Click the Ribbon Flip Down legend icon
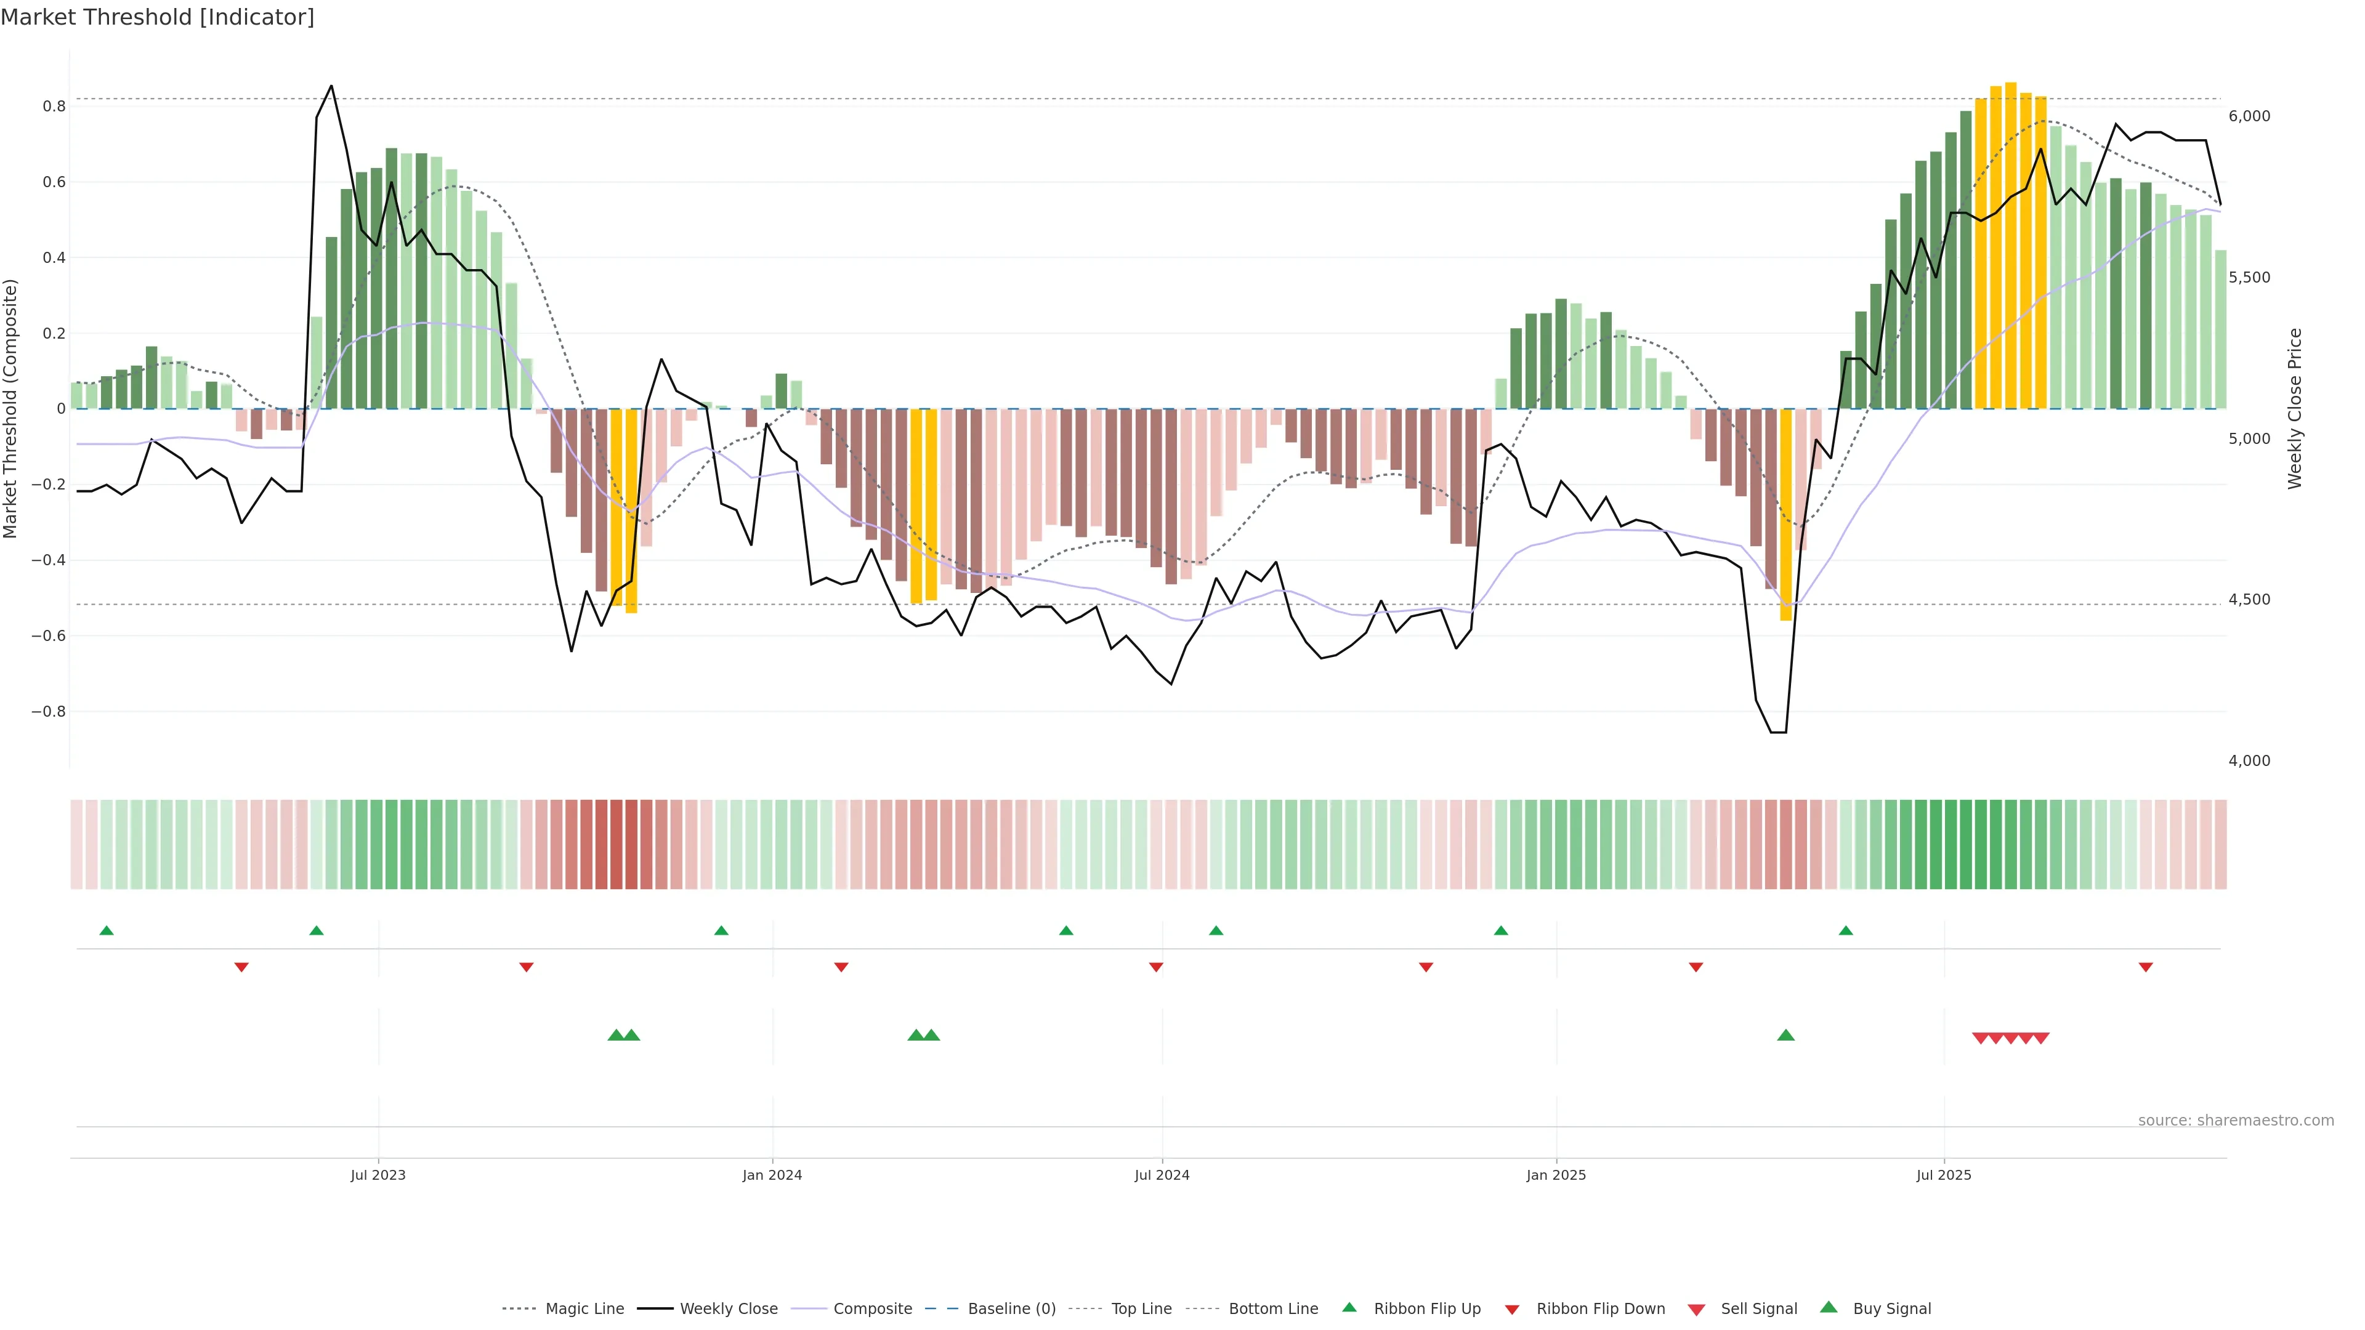The height and width of the screenshot is (1330, 2365). (x=1511, y=1310)
